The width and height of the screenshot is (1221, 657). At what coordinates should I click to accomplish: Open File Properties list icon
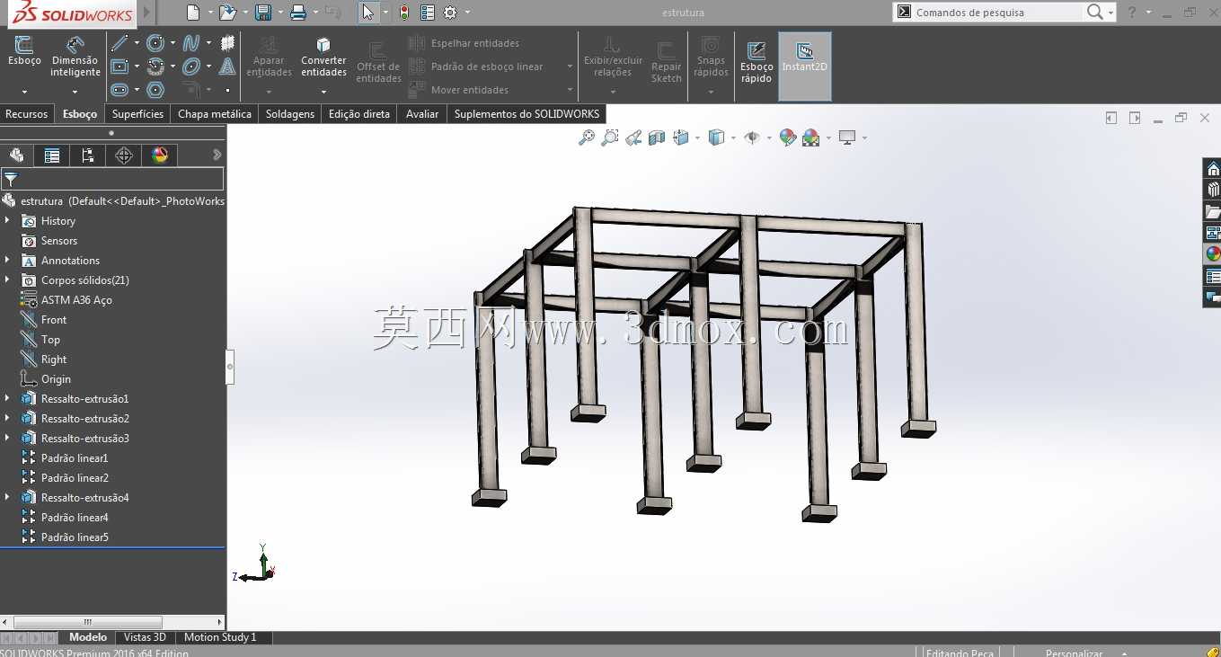tap(428, 13)
